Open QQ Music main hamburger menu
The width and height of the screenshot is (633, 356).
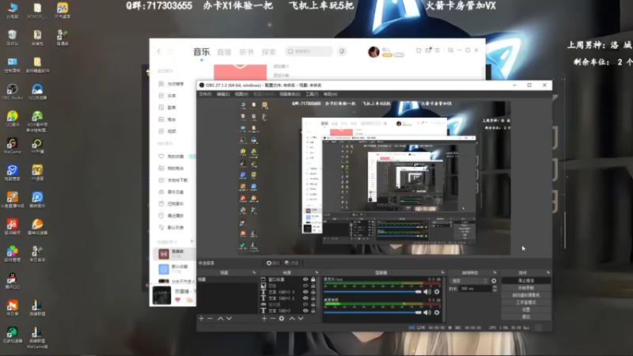438,51
